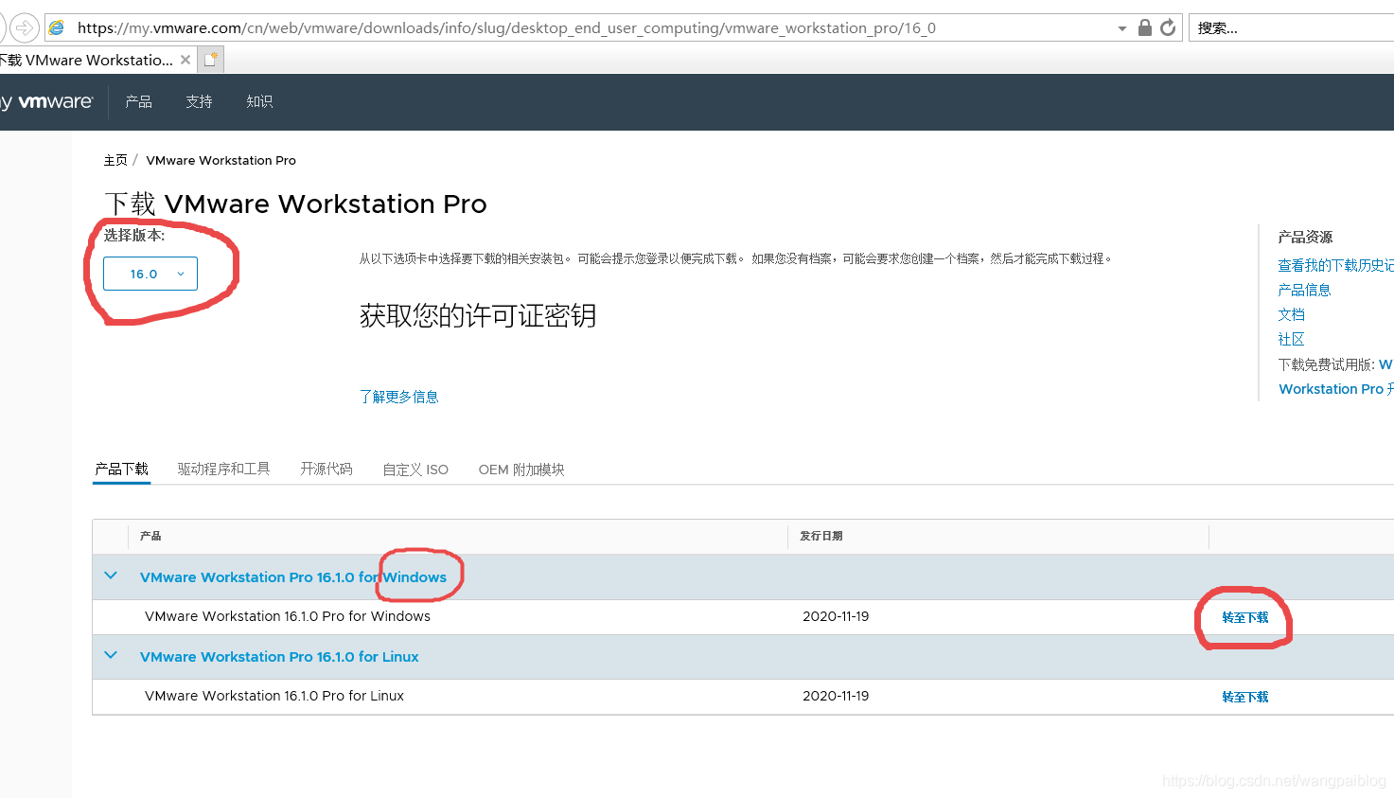Click the text VMware Workstation 16.1.0 Pro for Linux

(274, 696)
